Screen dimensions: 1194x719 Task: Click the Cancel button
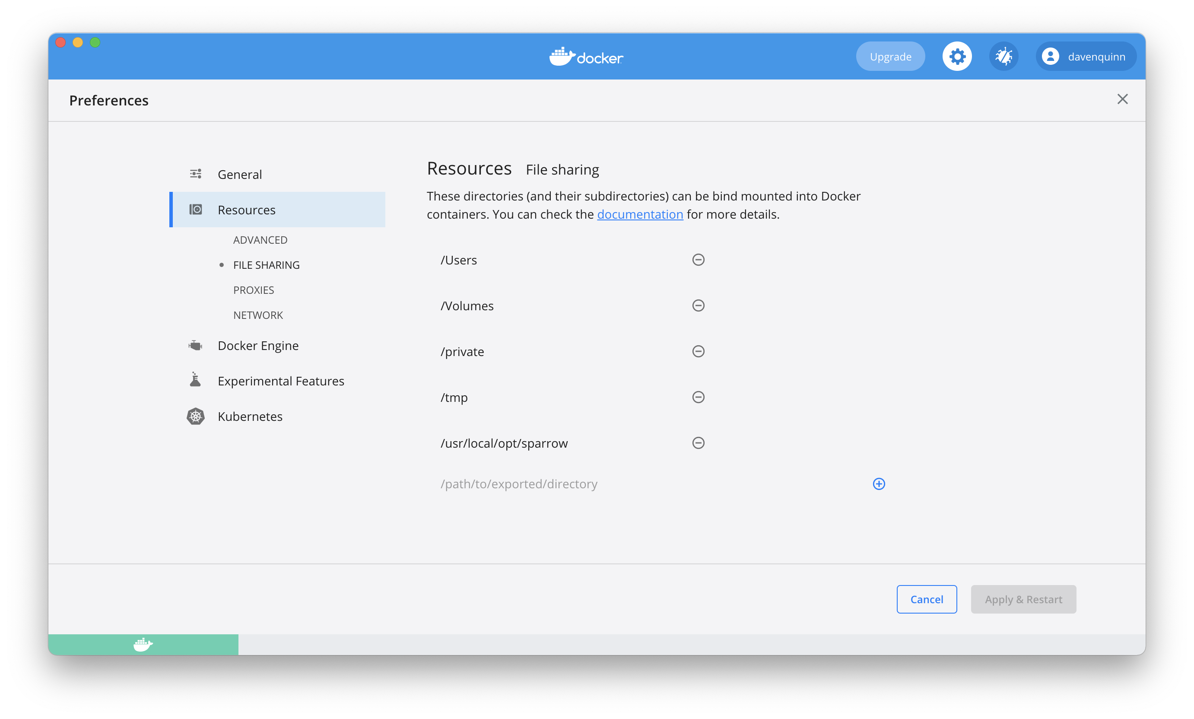pos(926,599)
